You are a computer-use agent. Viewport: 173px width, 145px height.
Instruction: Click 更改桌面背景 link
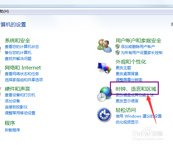pos(127,74)
